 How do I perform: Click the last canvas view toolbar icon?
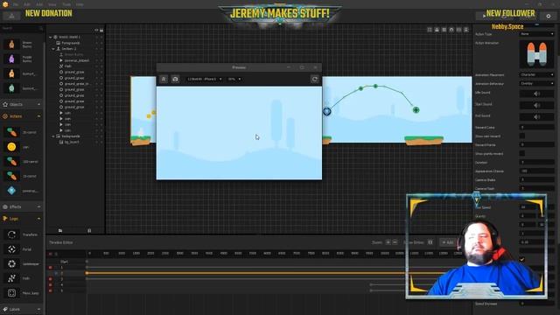[466, 30]
